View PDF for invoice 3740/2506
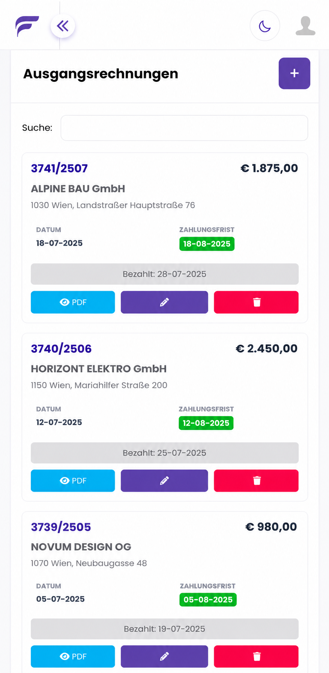The width and height of the screenshot is (329, 673). pyautogui.click(x=73, y=481)
